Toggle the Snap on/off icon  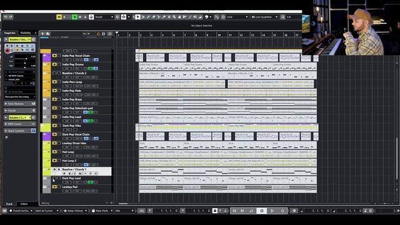(223, 17)
